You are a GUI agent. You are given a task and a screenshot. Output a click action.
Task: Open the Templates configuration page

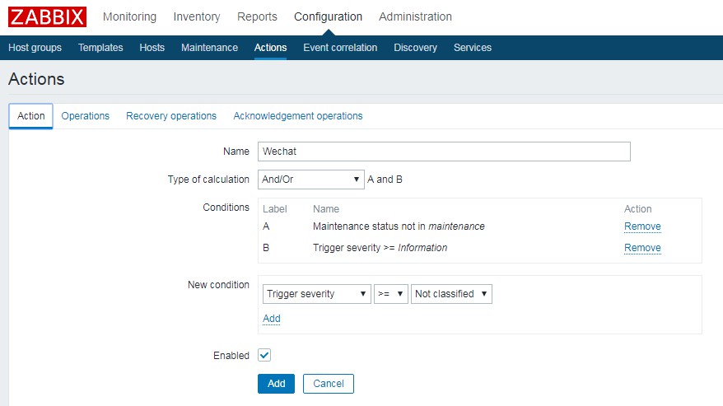pyautogui.click(x=100, y=48)
